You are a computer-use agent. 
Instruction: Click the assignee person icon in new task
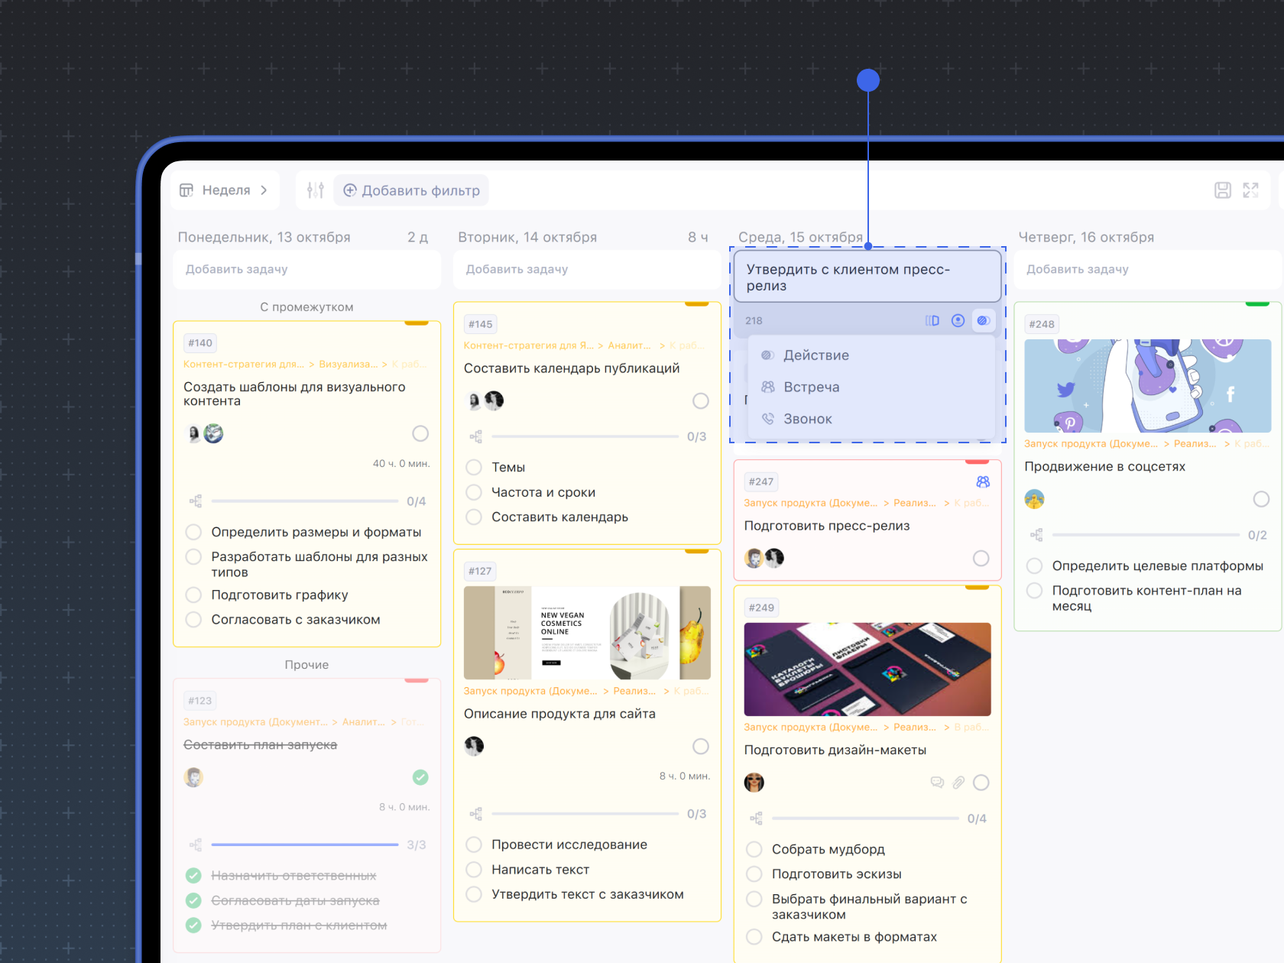[x=958, y=321]
